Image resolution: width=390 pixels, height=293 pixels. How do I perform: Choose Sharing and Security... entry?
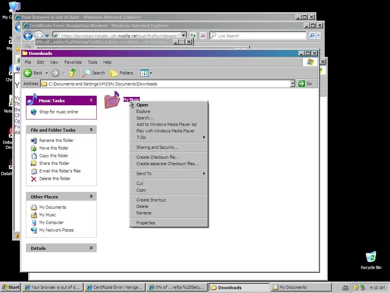(x=169, y=147)
